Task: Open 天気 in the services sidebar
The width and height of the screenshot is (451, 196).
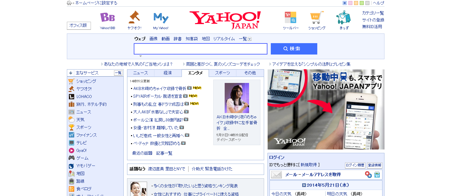Action: pos(80,120)
